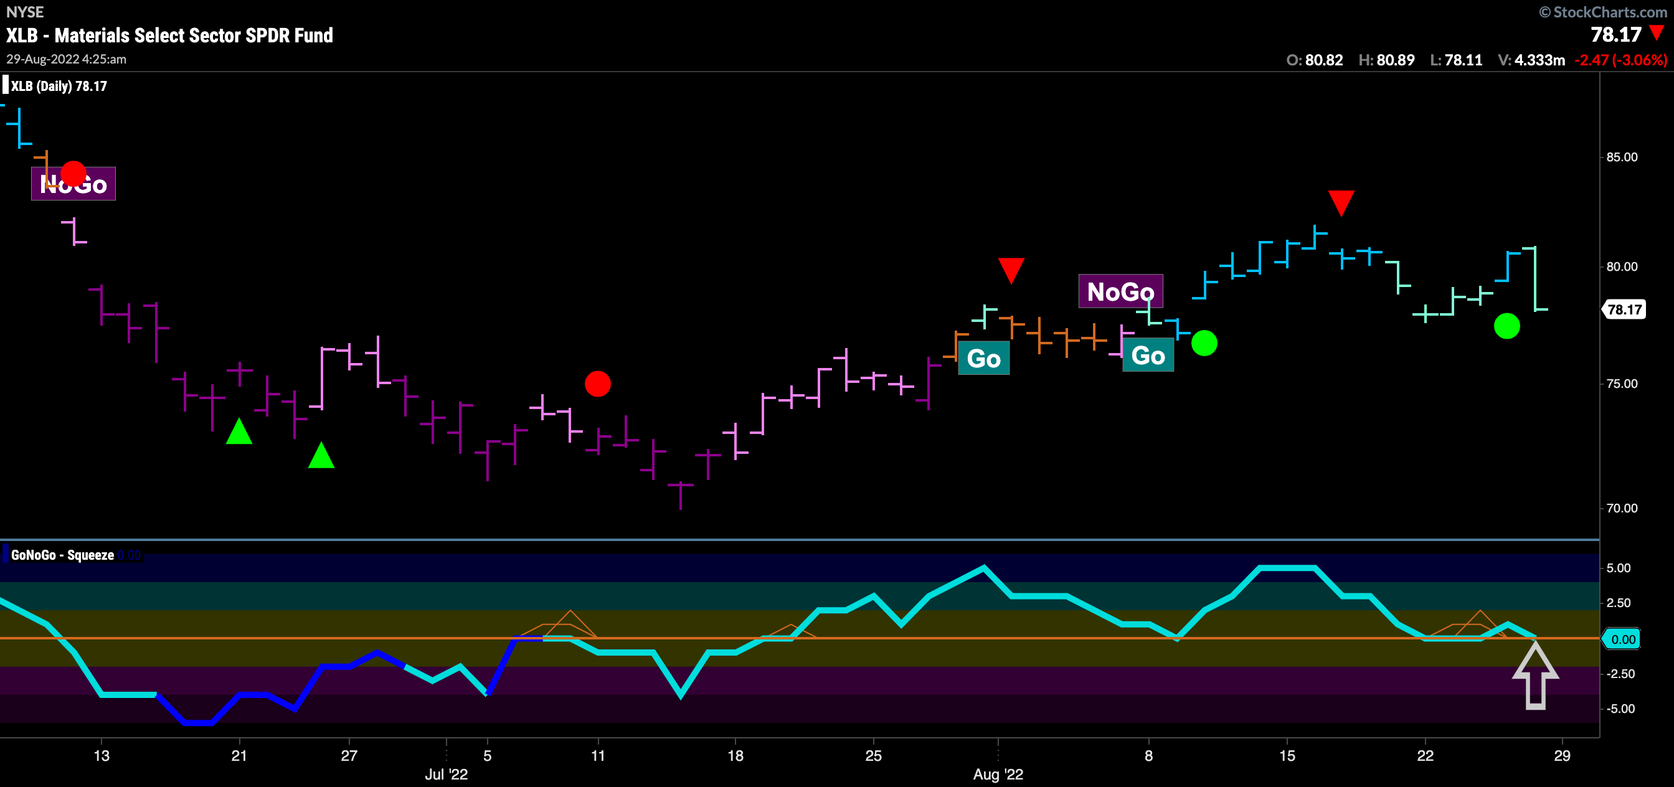Click the red down triangle near Aug 17
Viewport: 1674px width, 787px height.
1341,203
